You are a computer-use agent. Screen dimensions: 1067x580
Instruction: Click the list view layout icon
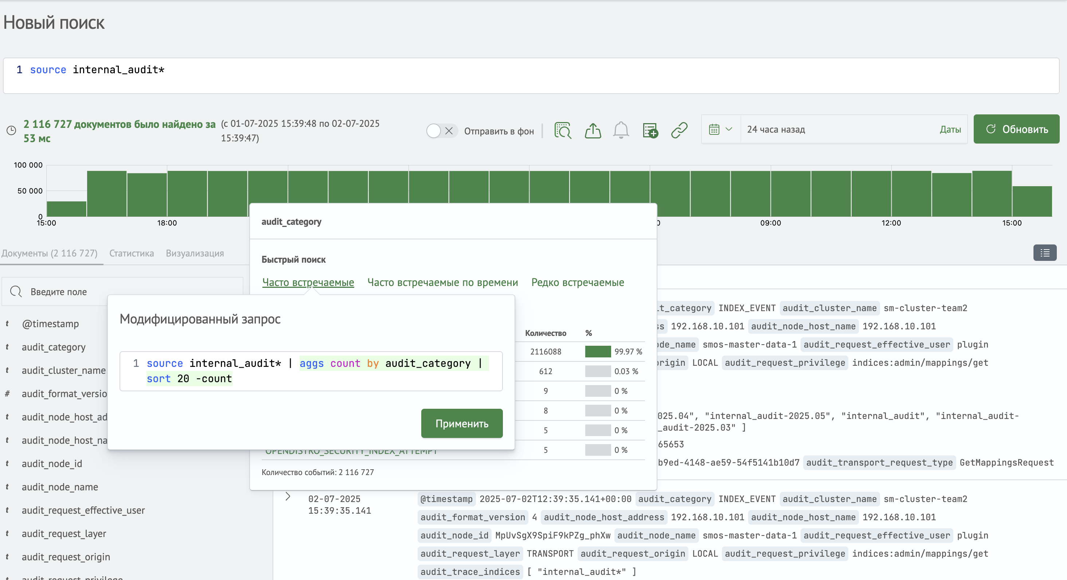click(x=1045, y=252)
